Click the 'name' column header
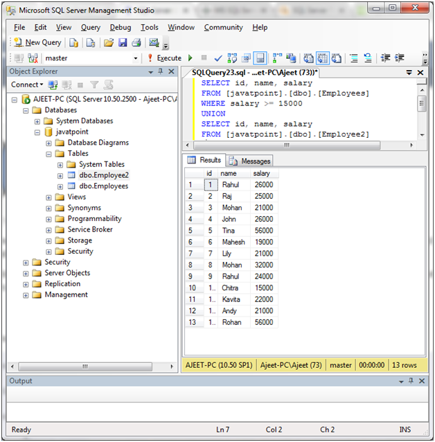The width and height of the screenshot is (435, 442). point(234,173)
